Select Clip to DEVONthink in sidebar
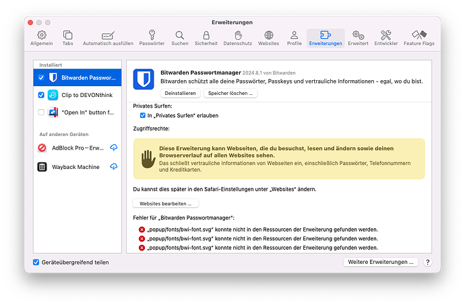The width and height of the screenshot is (465, 305). pyautogui.click(x=77, y=95)
